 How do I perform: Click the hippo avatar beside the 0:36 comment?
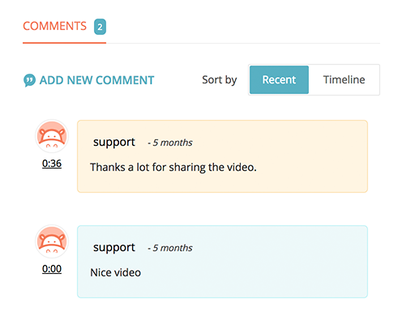click(x=52, y=136)
